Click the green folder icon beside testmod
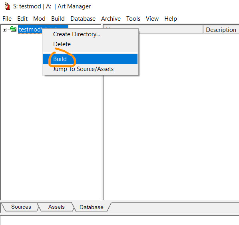 pyautogui.click(x=13, y=29)
